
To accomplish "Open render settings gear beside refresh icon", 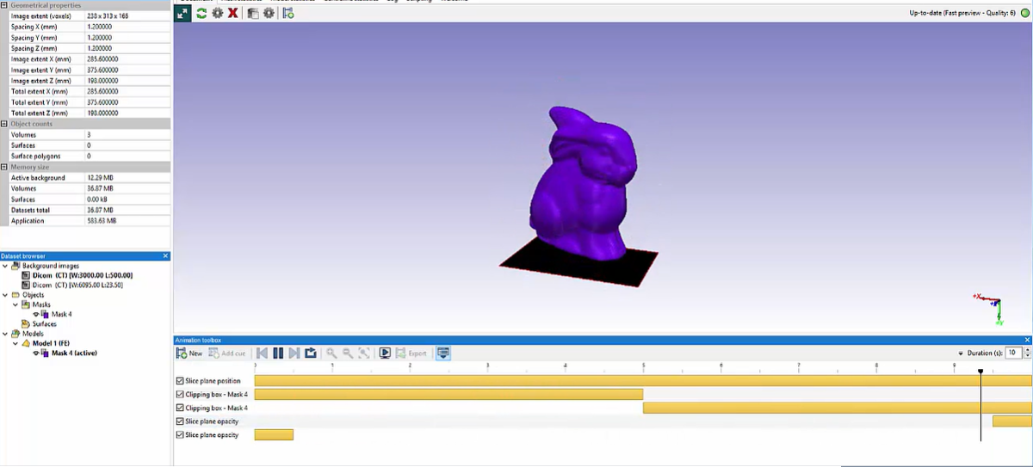I will tap(217, 14).
